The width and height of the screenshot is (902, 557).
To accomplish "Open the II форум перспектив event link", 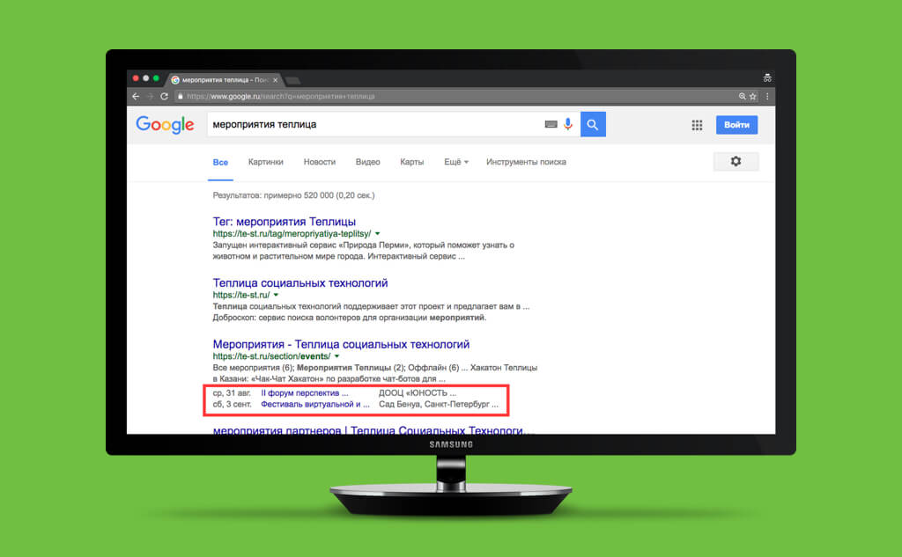I will (x=304, y=393).
